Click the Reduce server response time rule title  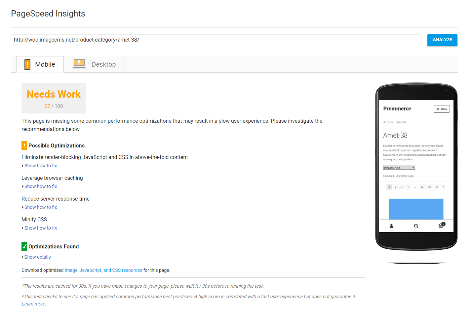[56, 199]
